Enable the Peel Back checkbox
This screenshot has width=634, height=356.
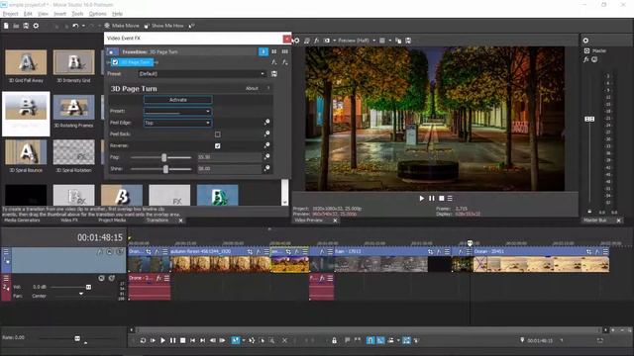(x=218, y=134)
